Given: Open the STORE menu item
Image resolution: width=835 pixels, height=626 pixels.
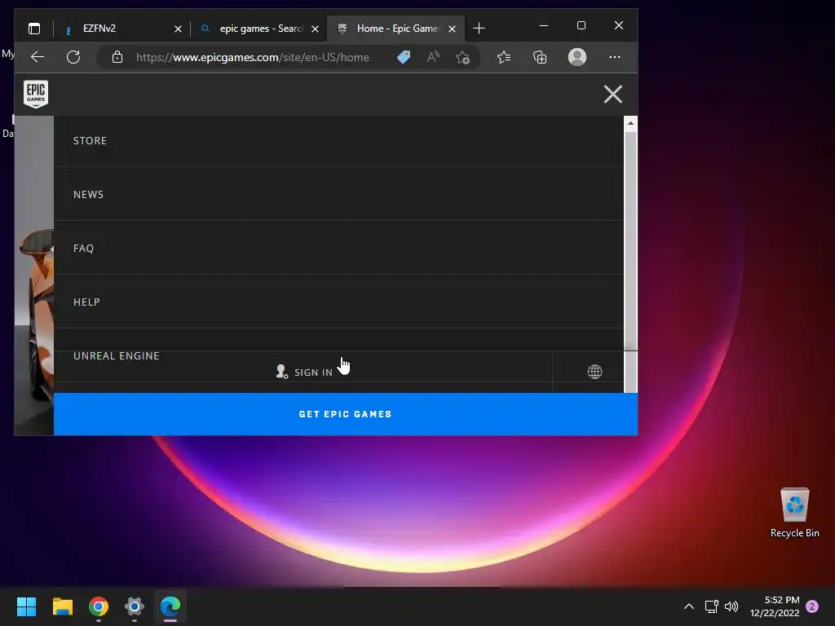Looking at the screenshot, I should pos(338,140).
